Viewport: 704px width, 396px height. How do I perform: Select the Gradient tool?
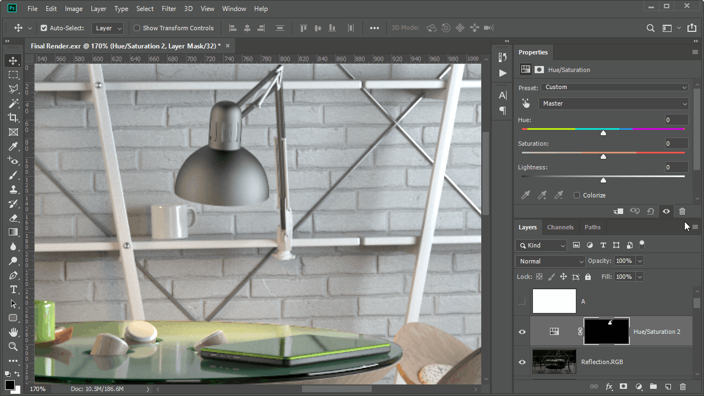click(x=13, y=232)
